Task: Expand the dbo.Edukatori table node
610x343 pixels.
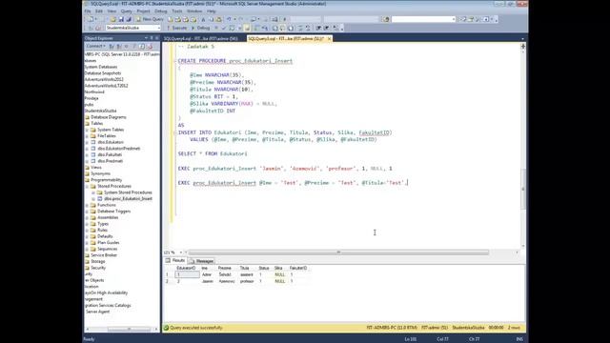Action: coord(87,142)
